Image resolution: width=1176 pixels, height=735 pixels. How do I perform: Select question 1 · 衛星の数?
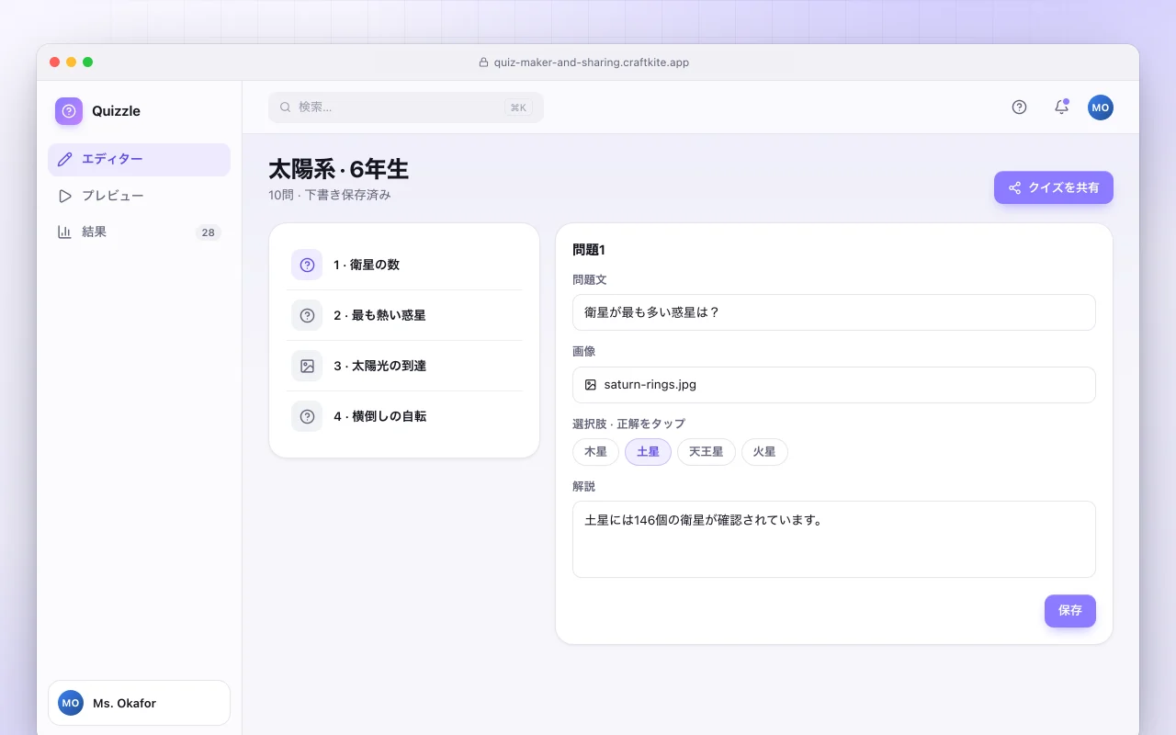point(404,265)
